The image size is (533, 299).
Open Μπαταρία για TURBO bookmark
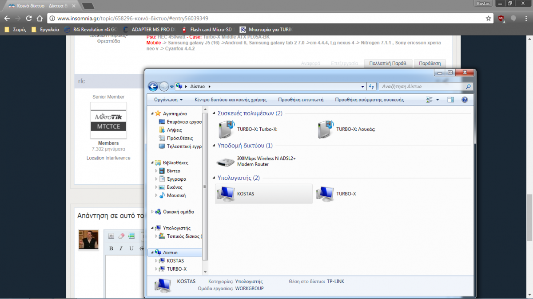coord(266,30)
